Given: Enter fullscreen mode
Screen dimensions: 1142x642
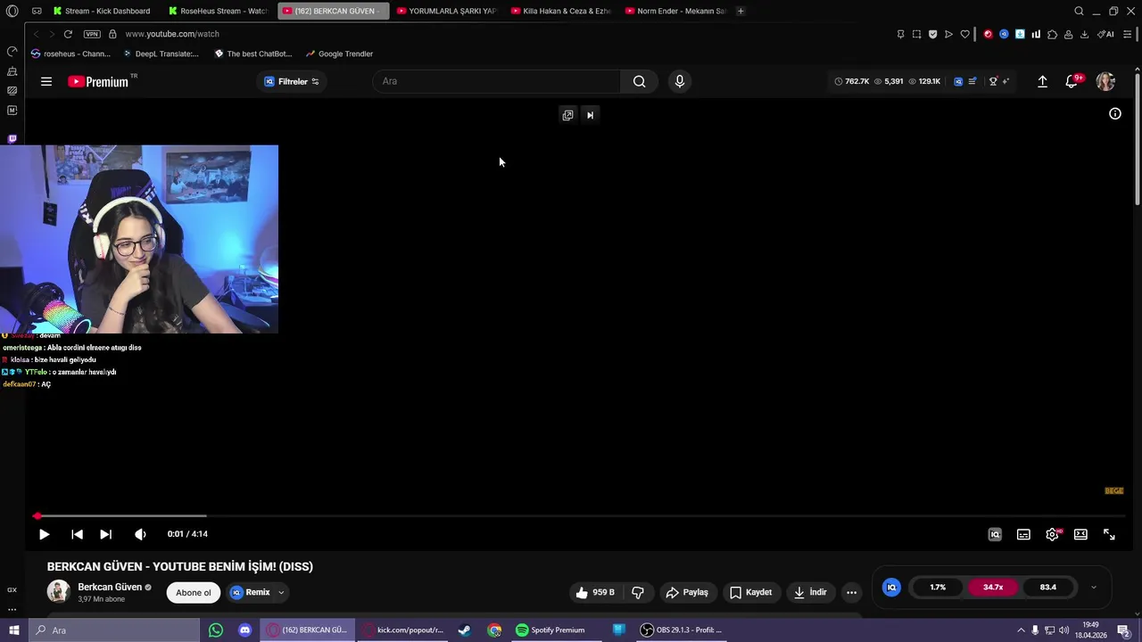Looking at the screenshot, I should coord(1109,534).
